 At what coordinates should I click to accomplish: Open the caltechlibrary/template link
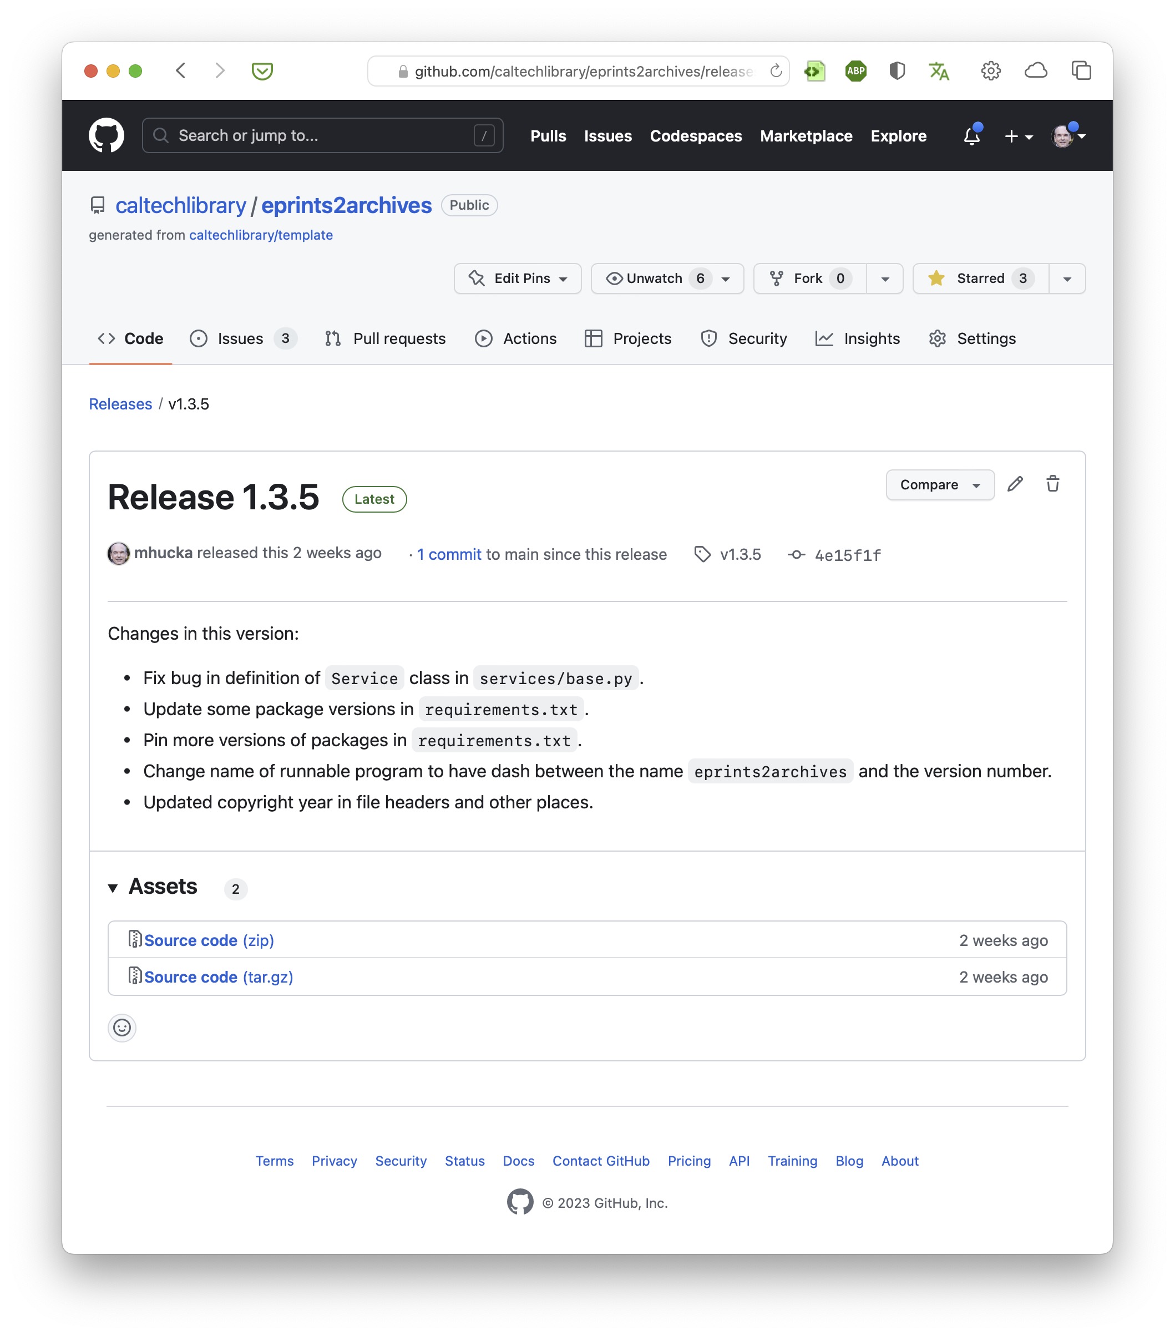[261, 235]
